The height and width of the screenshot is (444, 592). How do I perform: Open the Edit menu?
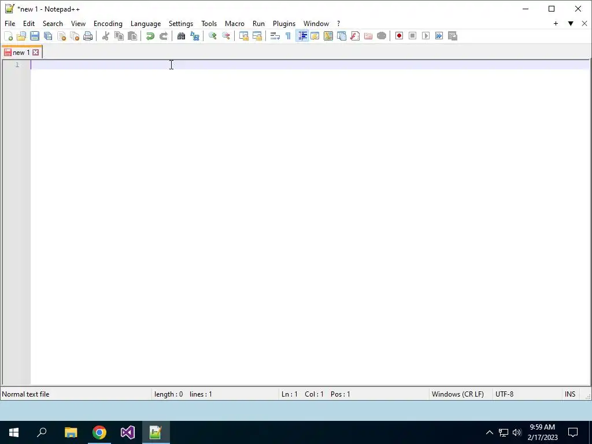click(x=29, y=23)
